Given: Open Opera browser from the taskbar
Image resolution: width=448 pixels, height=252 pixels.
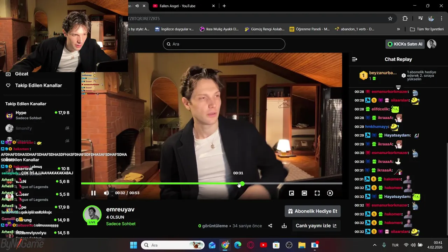Looking at the screenshot, I should [251, 245].
